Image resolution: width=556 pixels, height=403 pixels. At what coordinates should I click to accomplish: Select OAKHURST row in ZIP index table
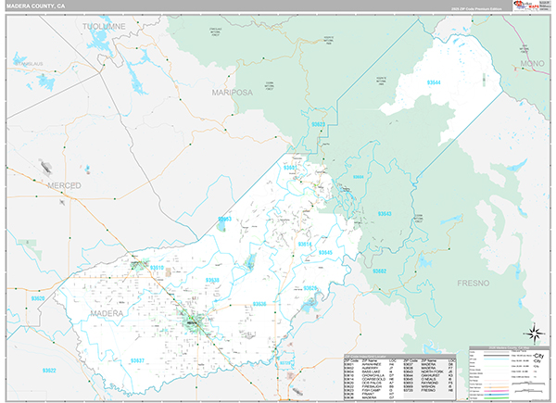pos(428,375)
